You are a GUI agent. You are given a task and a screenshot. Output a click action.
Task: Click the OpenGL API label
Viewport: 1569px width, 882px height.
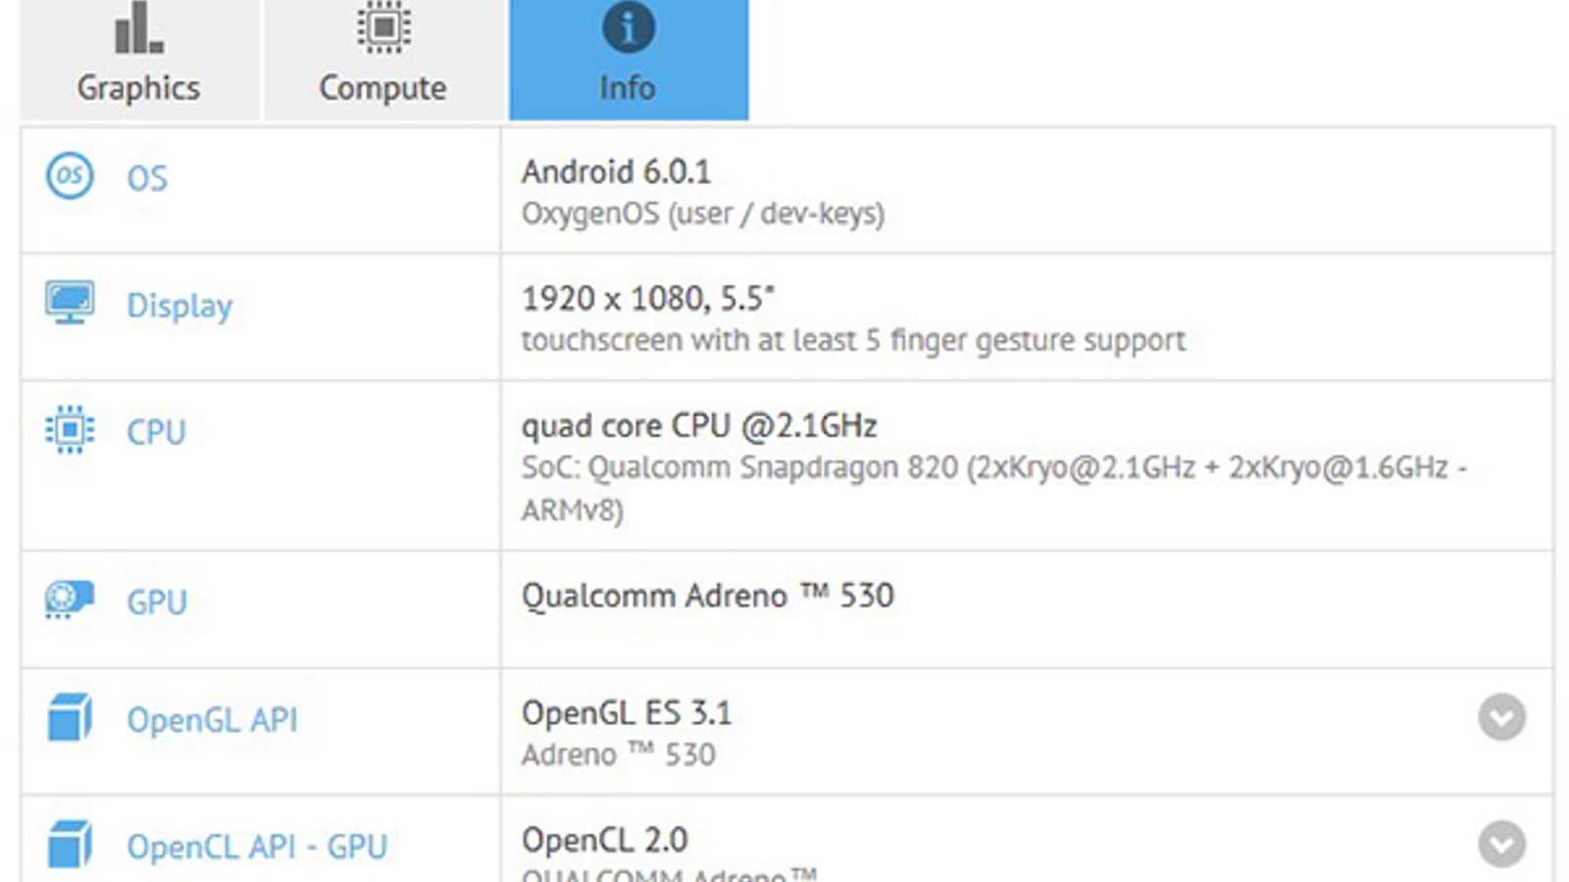click(x=212, y=720)
